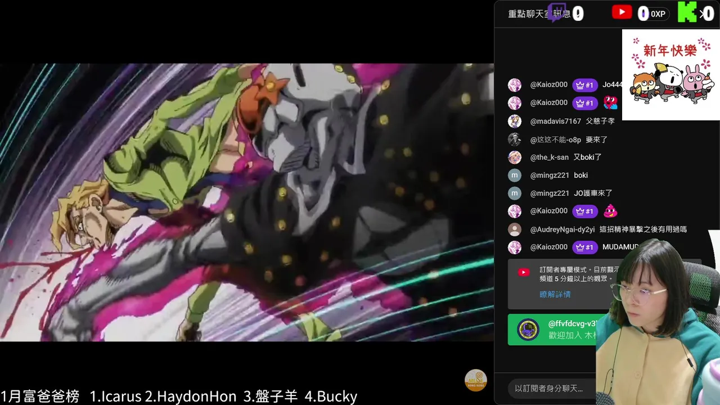720x405 pixels.
Task: Click the 新年快樂 sticker image
Action: (670, 74)
